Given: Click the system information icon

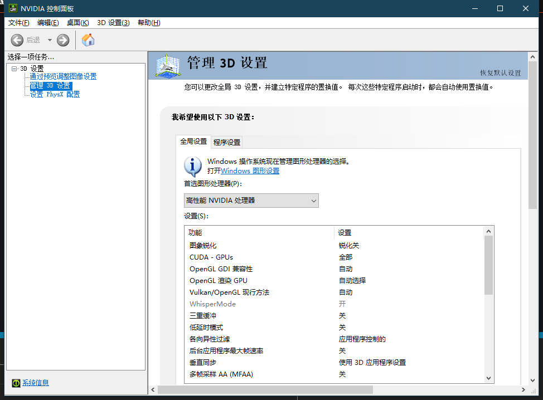Looking at the screenshot, I should (x=16, y=383).
